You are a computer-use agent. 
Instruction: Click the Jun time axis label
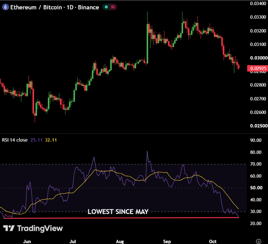tap(27, 242)
